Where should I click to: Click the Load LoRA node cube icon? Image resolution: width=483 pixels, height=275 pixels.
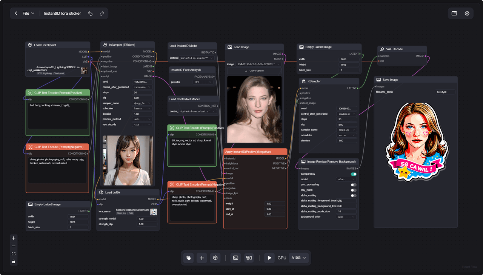101,192
